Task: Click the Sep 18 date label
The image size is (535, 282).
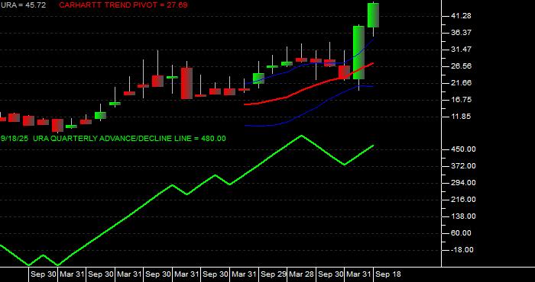Action: pos(388,274)
